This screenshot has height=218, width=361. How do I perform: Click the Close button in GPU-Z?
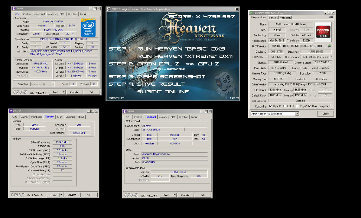coord(326,114)
